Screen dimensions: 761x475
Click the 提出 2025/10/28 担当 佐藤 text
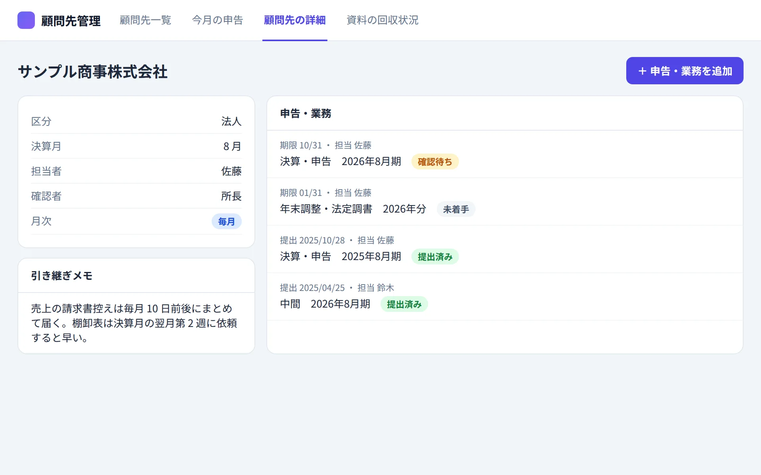coord(337,240)
